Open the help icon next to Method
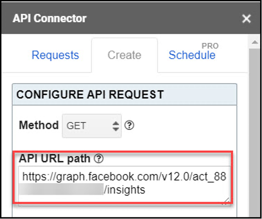262x219 pixels. coord(129,125)
